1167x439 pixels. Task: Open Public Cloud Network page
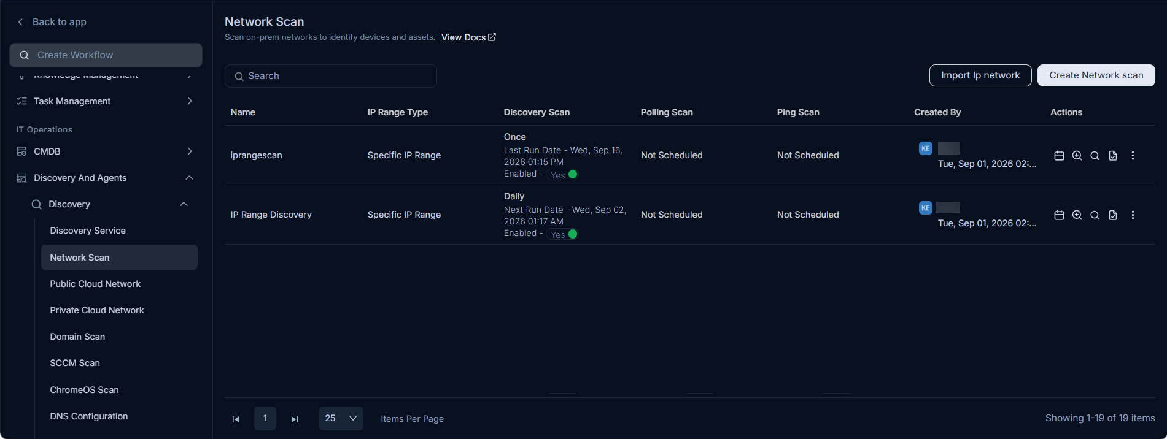[95, 284]
